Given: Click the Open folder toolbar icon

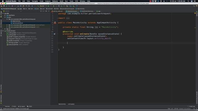Looking at the screenshot, I should pos(1,6).
